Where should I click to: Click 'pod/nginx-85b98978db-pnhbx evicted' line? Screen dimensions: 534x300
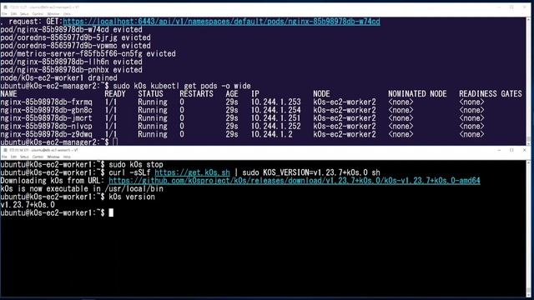[x=72, y=70]
